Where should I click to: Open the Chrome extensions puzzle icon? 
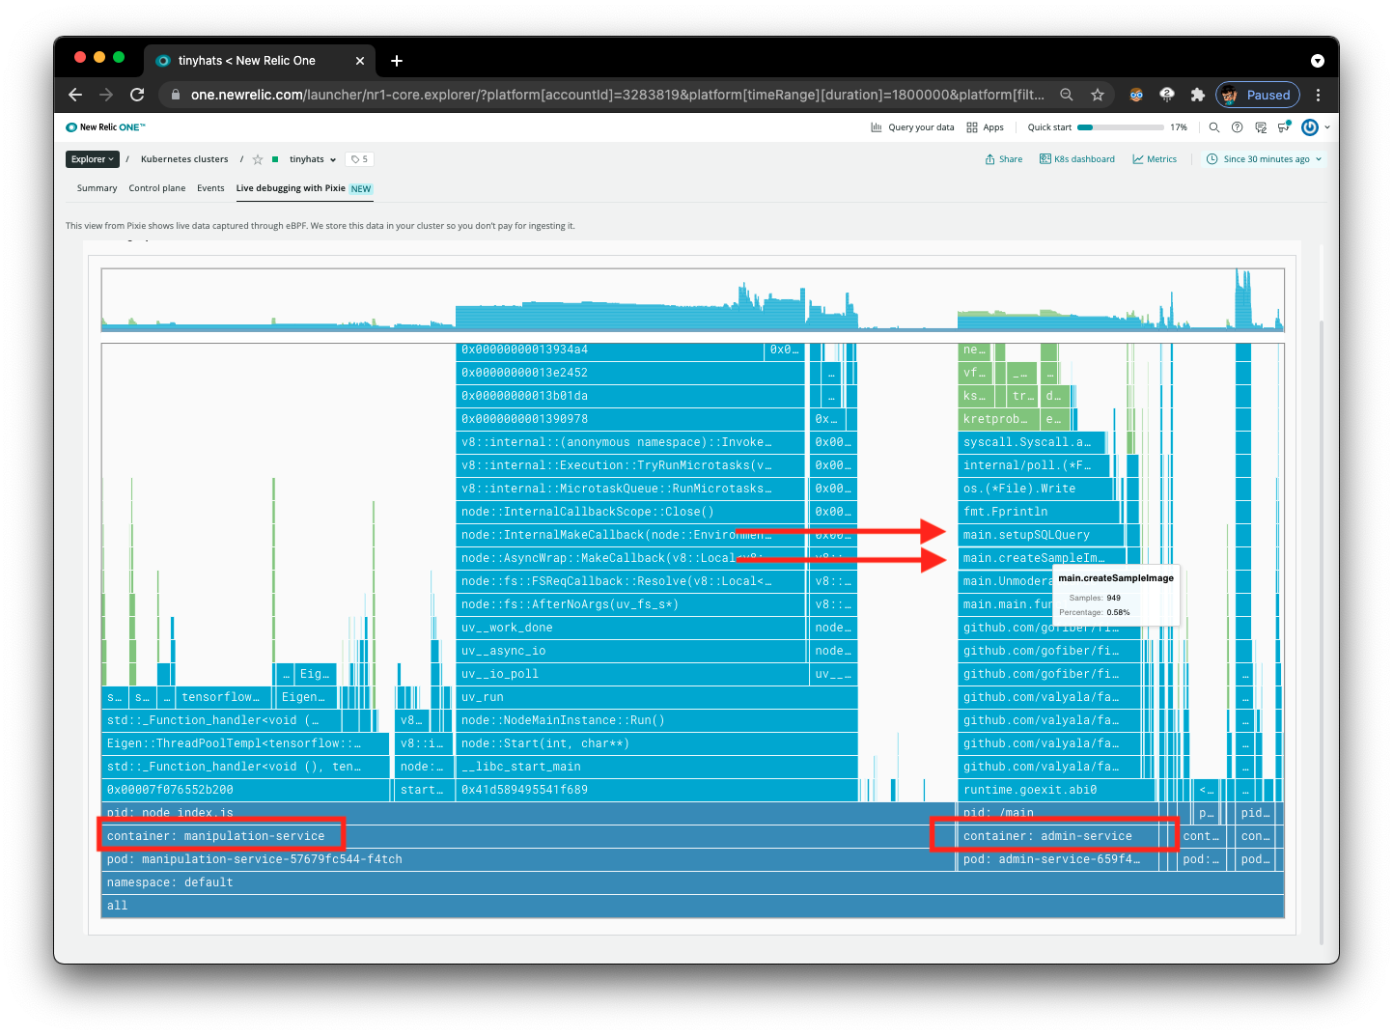coord(1198,95)
